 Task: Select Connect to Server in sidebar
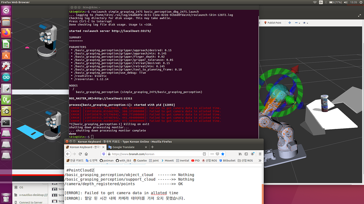click(x=30, y=202)
